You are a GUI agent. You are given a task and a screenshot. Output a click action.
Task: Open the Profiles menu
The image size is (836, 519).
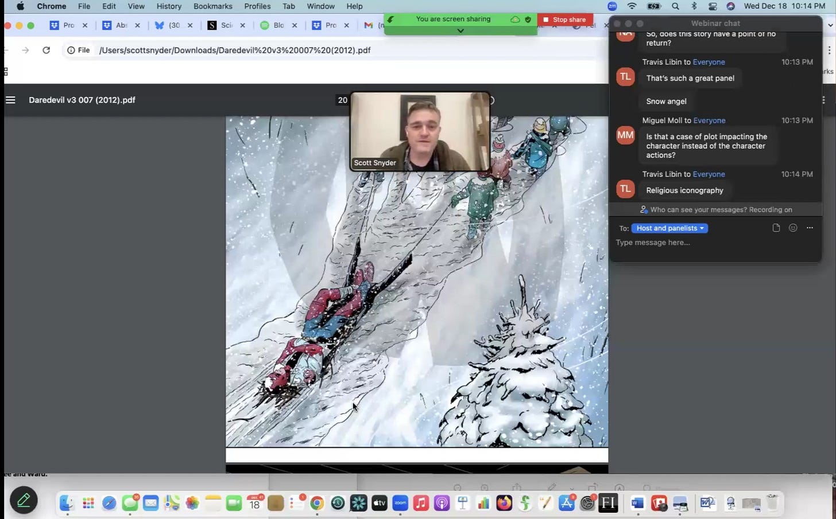point(257,6)
